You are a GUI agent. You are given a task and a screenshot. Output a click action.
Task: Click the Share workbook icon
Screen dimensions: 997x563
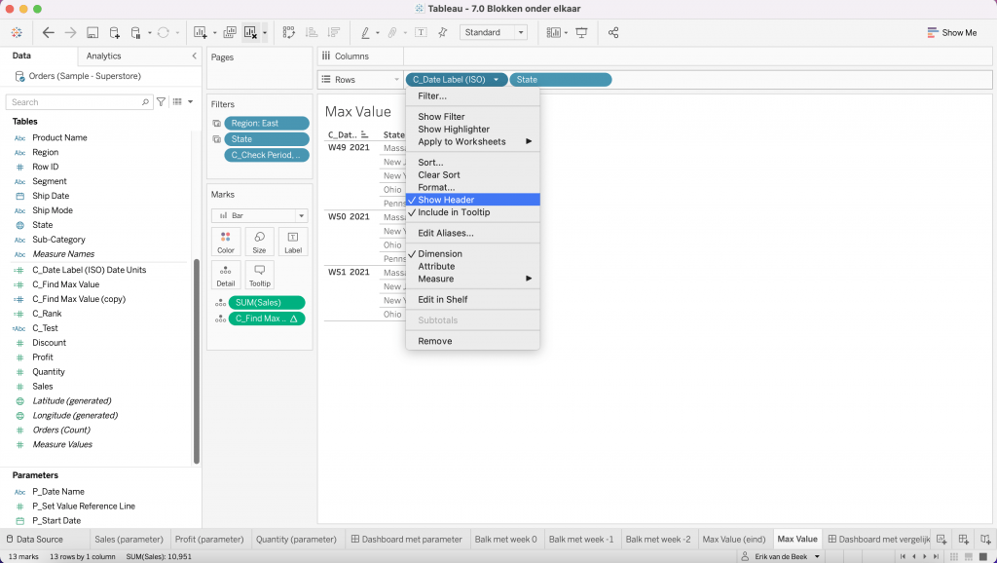click(613, 32)
